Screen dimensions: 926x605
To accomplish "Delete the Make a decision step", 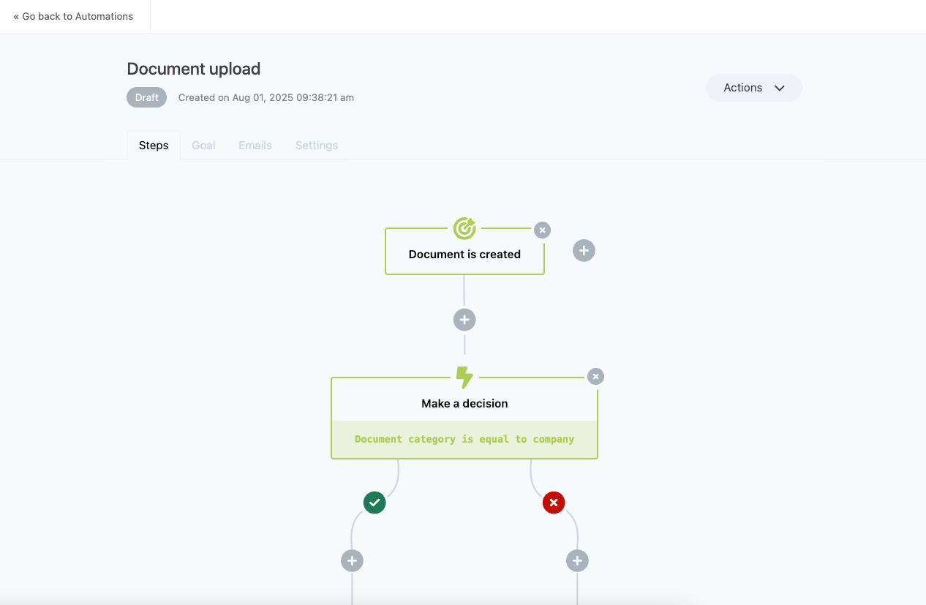I will pos(596,377).
